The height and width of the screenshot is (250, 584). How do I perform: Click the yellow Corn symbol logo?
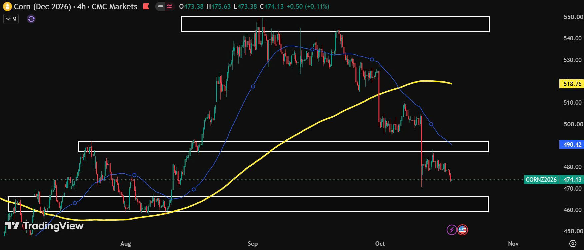point(7,6)
